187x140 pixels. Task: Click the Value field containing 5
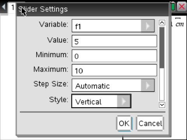point(114,41)
